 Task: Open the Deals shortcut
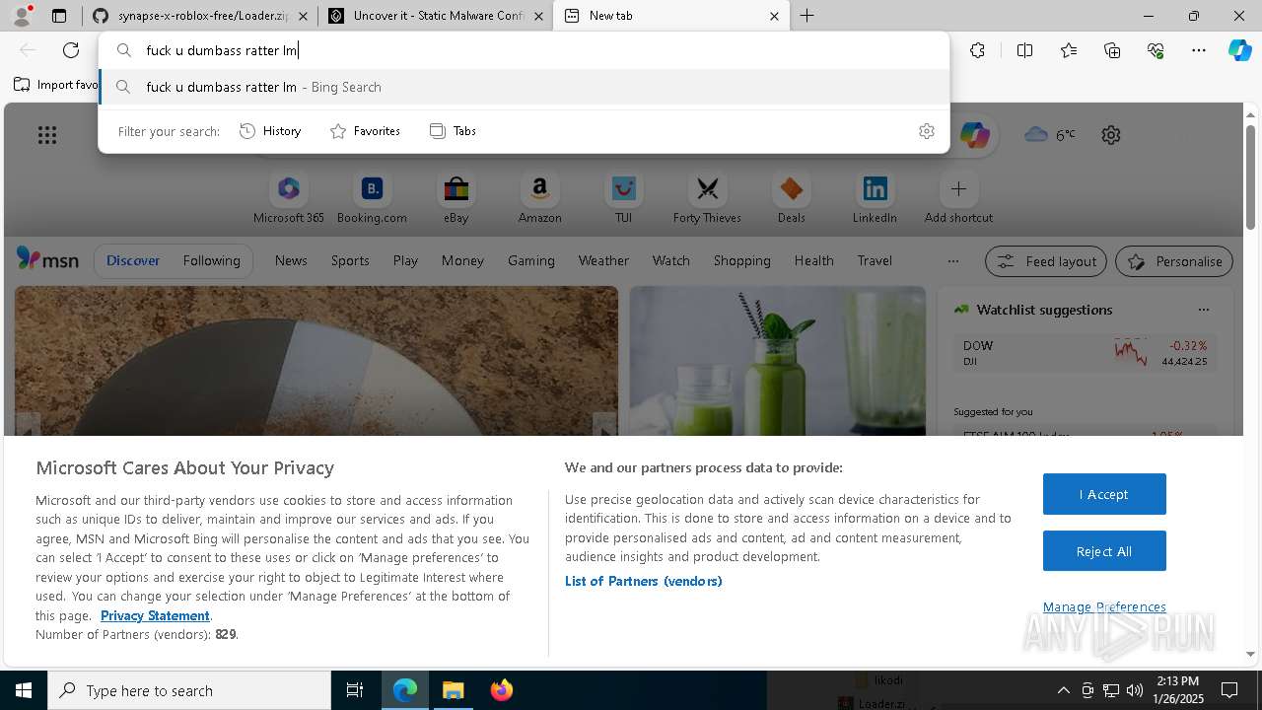pos(791,198)
